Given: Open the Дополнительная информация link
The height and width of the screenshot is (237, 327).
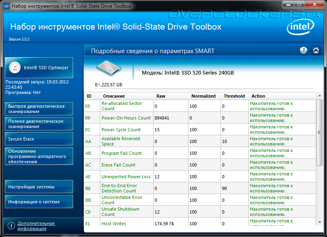Looking at the screenshot, I should pos(36,226).
